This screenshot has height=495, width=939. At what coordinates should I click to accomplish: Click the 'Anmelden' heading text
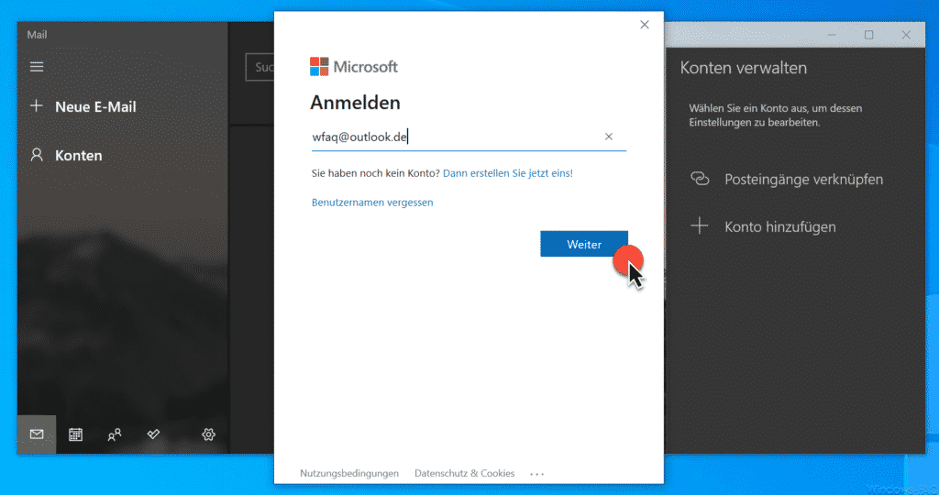point(355,103)
